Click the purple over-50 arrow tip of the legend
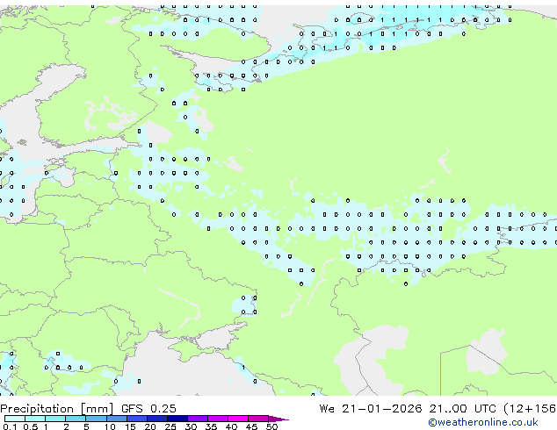The image size is (557, 430). click(x=278, y=419)
